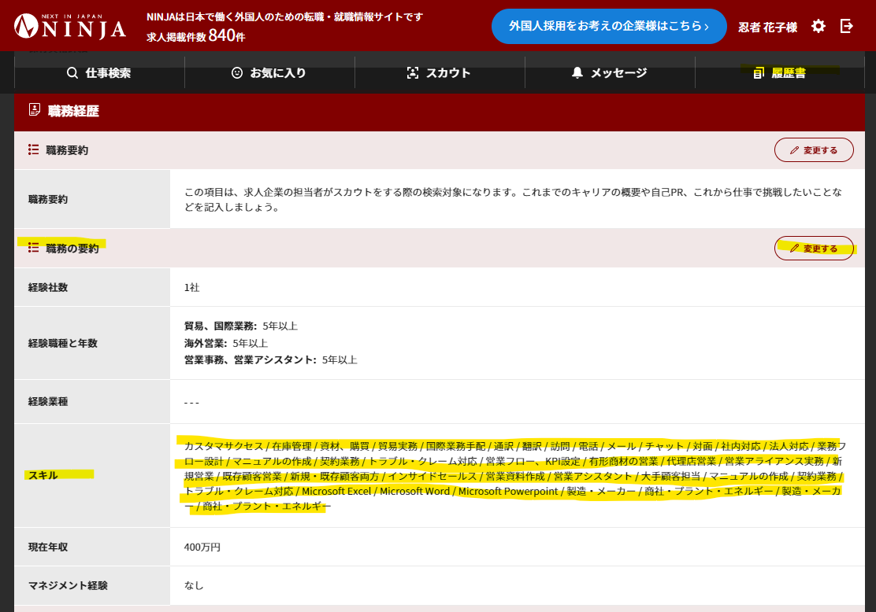Click the NINJA logo in the header
876x612 pixels.
70,27
